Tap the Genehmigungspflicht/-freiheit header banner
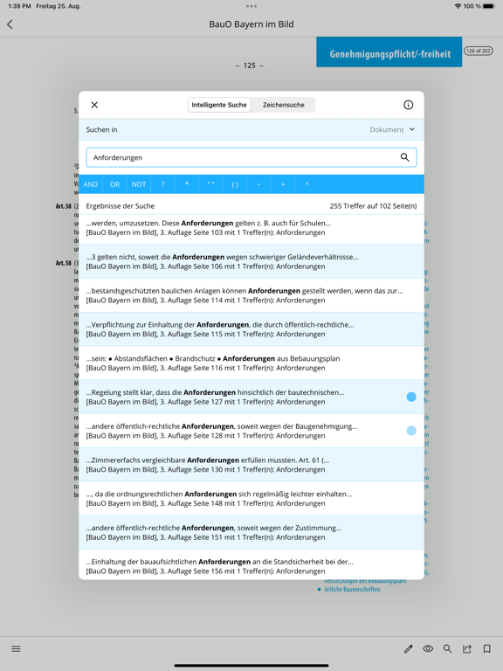The image size is (503, 671). (x=389, y=52)
